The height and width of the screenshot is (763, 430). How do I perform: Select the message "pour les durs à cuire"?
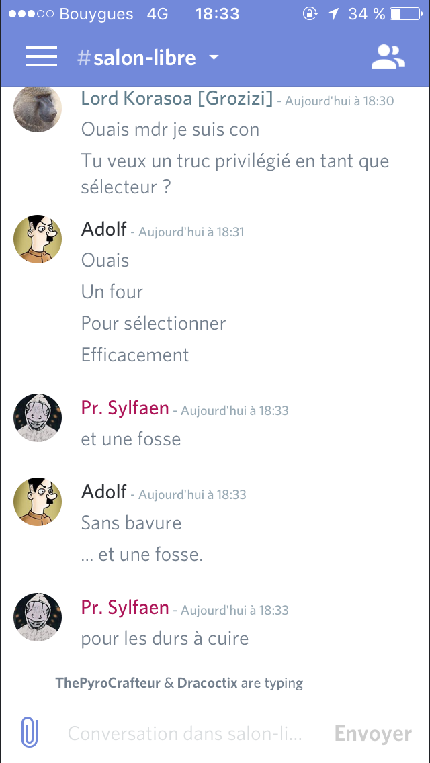click(165, 637)
